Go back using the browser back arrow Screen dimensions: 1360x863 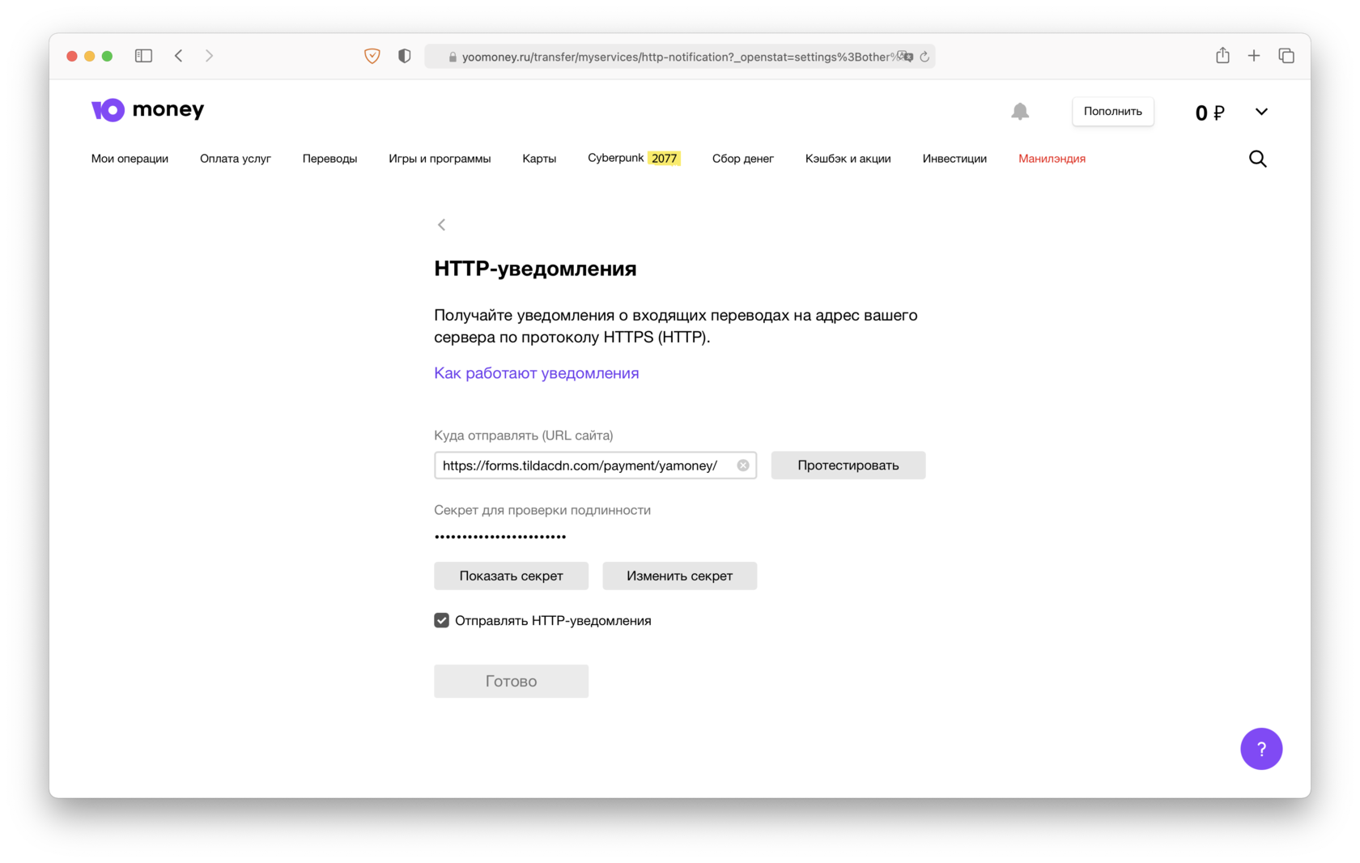pos(179,56)
